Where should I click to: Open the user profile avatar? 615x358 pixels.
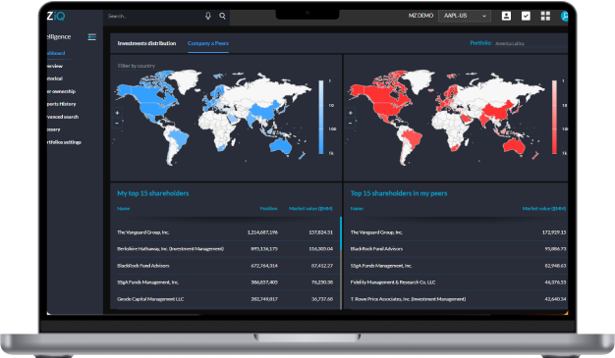pyautogui.click(x=564, y=16)
